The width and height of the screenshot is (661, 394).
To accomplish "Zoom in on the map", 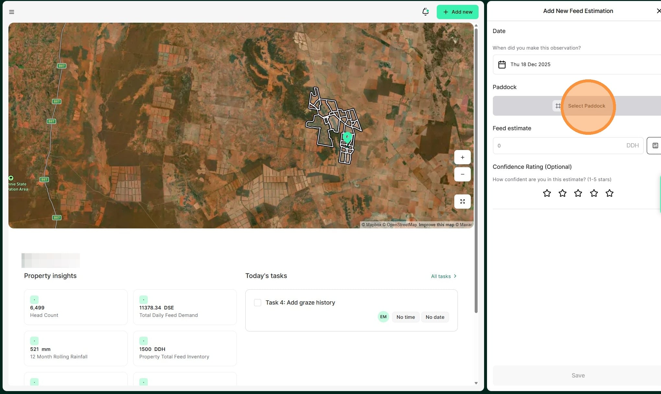I will [x=462, y=157].
